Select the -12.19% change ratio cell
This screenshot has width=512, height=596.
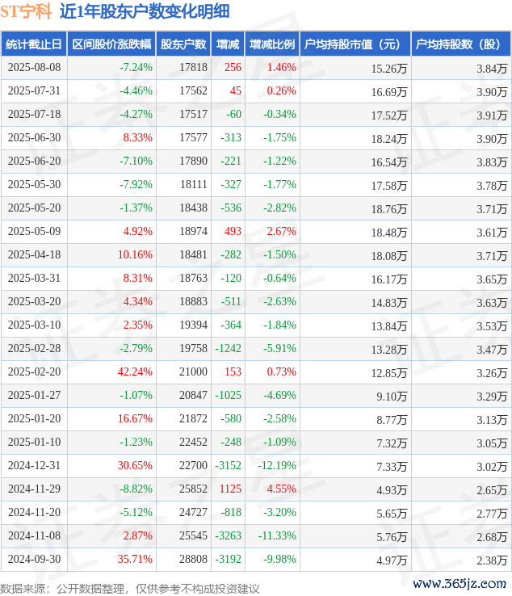point(277,465)
